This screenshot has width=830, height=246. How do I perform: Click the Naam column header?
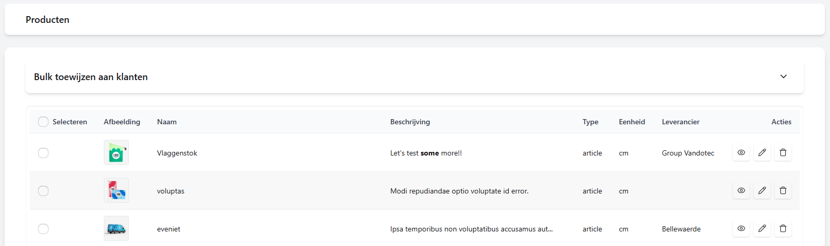pyautogui.click(x=167, y=122)
